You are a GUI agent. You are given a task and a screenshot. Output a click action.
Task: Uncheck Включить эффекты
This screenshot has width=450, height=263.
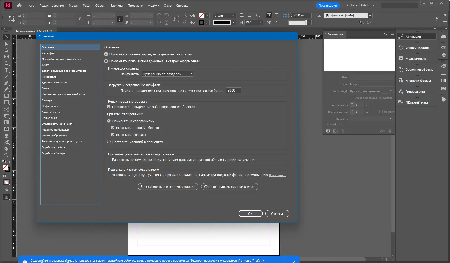[x=113, y=135]
